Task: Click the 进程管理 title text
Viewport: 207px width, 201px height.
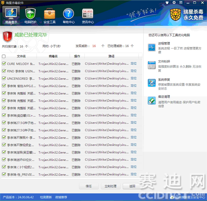Action: 164,44
